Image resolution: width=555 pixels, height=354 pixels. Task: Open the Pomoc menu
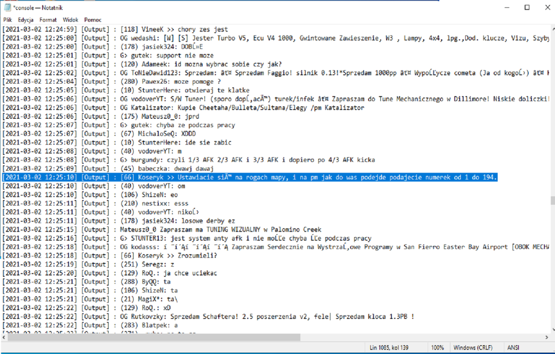tap(93, 20)
